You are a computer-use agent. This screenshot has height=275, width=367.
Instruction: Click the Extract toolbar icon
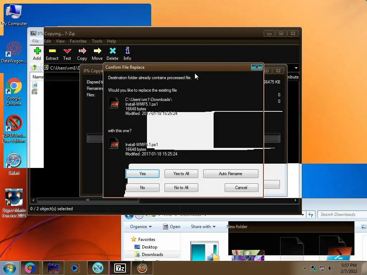click(52, 51)
